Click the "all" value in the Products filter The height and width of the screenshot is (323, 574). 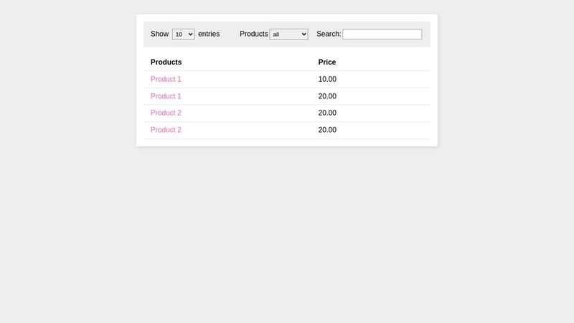click(x=276, y=34)
